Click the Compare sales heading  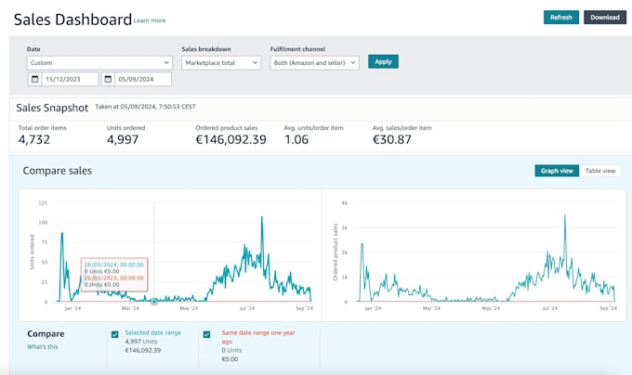58,171
